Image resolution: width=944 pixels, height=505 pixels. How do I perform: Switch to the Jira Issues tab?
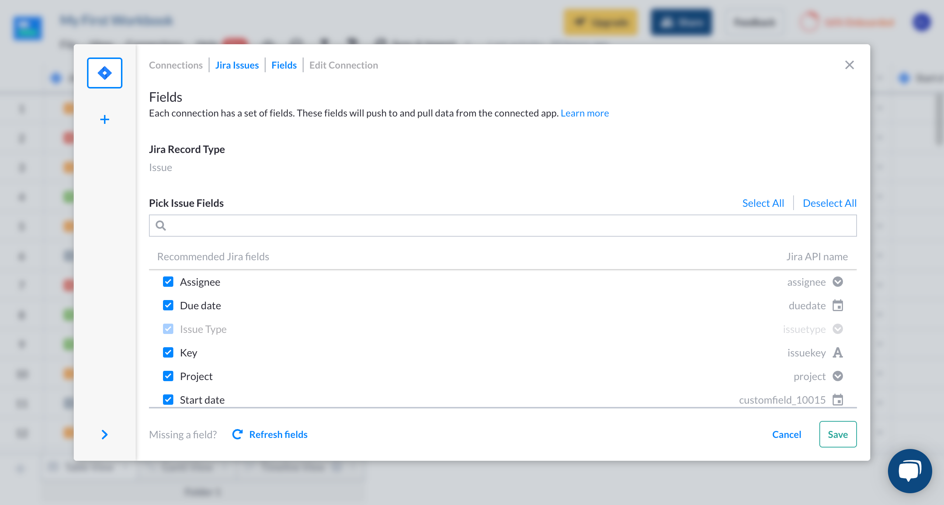[237, 65]
